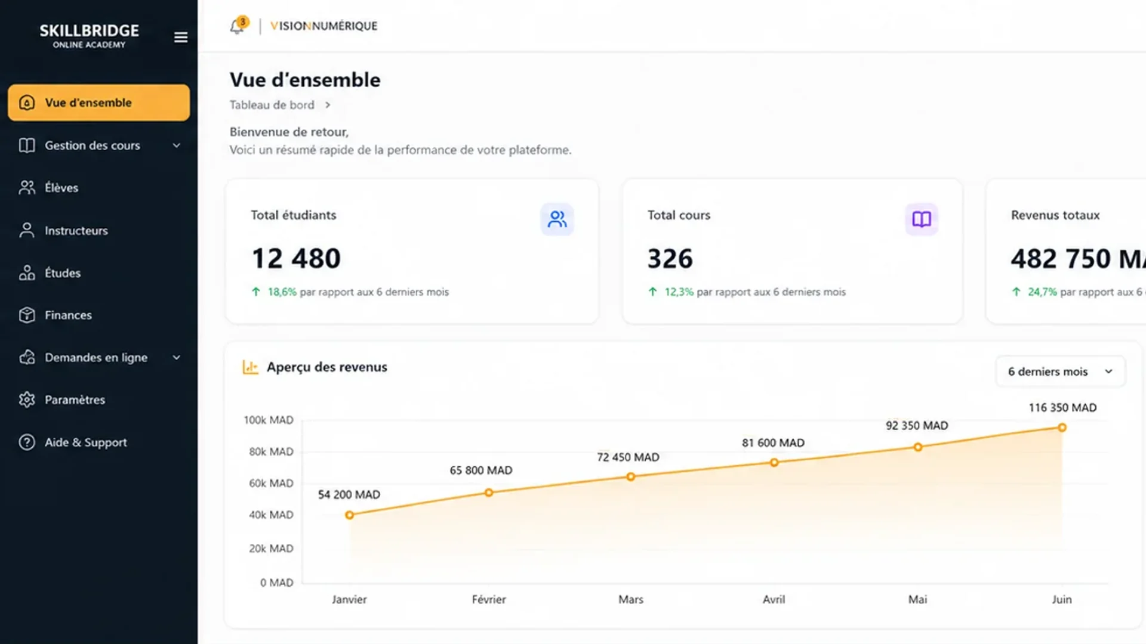
Task: Open the 6 derniers mois dropdown
Action: click(x=1060, y=371)
